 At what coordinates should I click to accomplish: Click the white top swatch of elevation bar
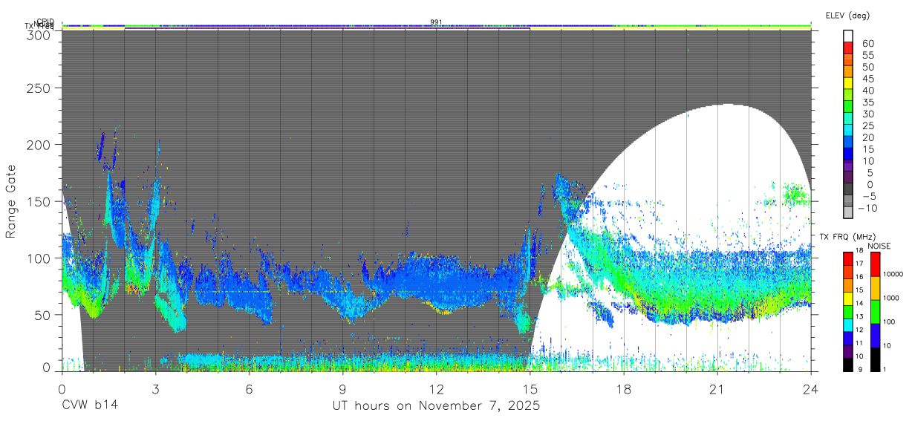coord(849,35)
